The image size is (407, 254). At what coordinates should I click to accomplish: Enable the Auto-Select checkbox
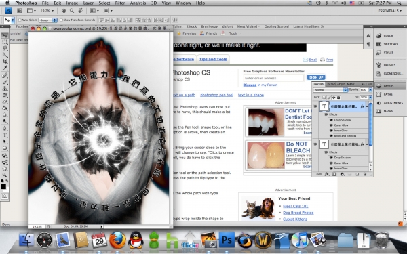coord(20,20)
